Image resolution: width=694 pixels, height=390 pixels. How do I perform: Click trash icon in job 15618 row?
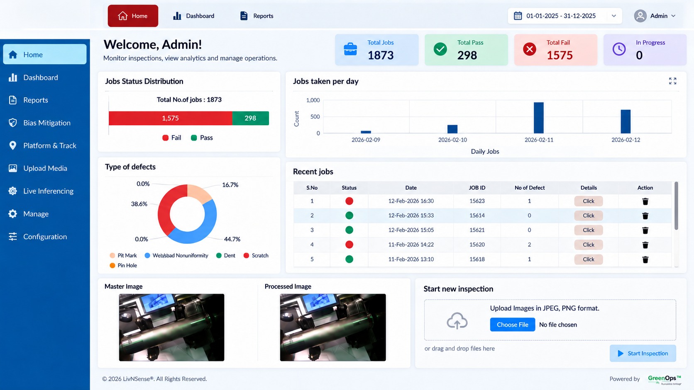645,259
